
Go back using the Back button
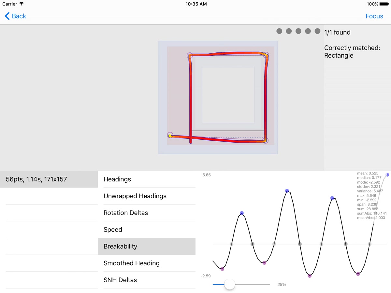pos(15,16)
